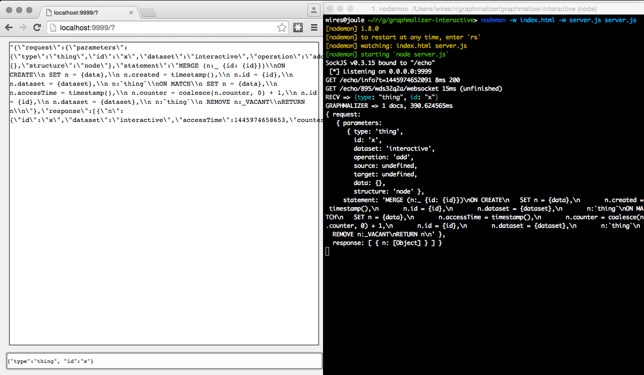The width and height of the screenshot is (644, 375).
Task: Click the nodemon command in terminal prompt
Action: [559, 20]
